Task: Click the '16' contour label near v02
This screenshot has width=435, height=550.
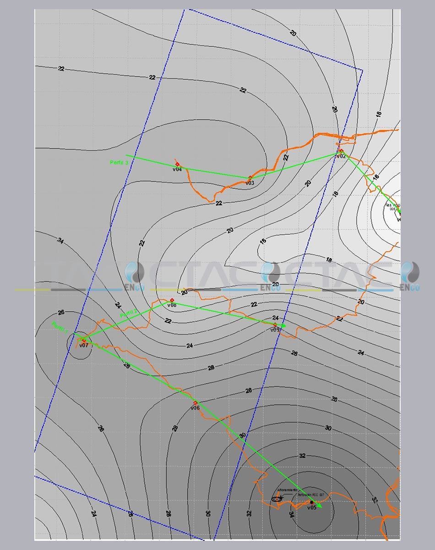Action: pyautogui.click(x=376, y=177)
